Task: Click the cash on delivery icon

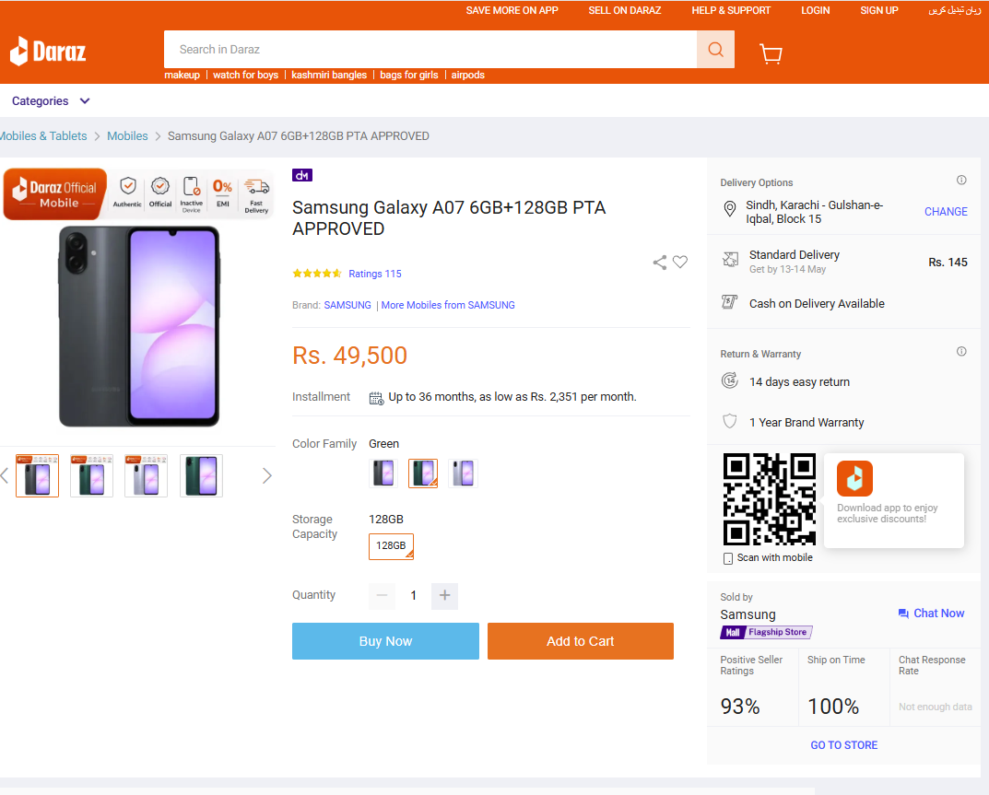Action: [730, 303]
